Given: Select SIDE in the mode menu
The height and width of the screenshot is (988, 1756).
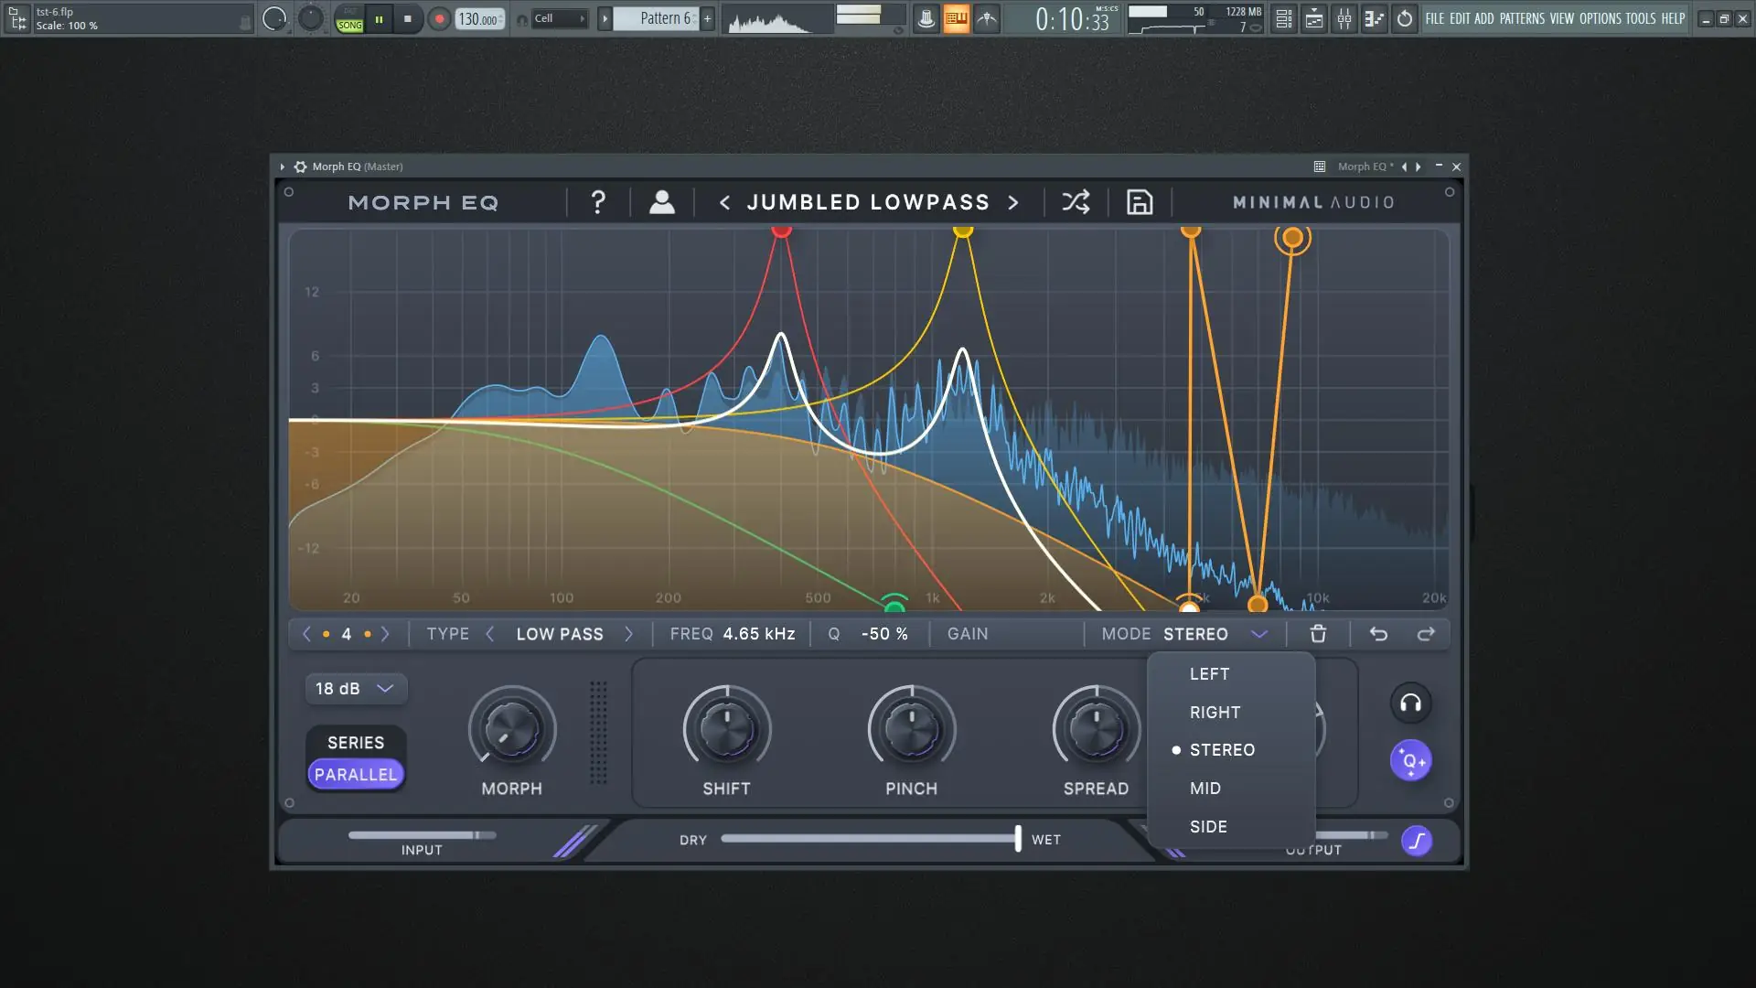Looking at the screenshot, I should click(1208, 827).
